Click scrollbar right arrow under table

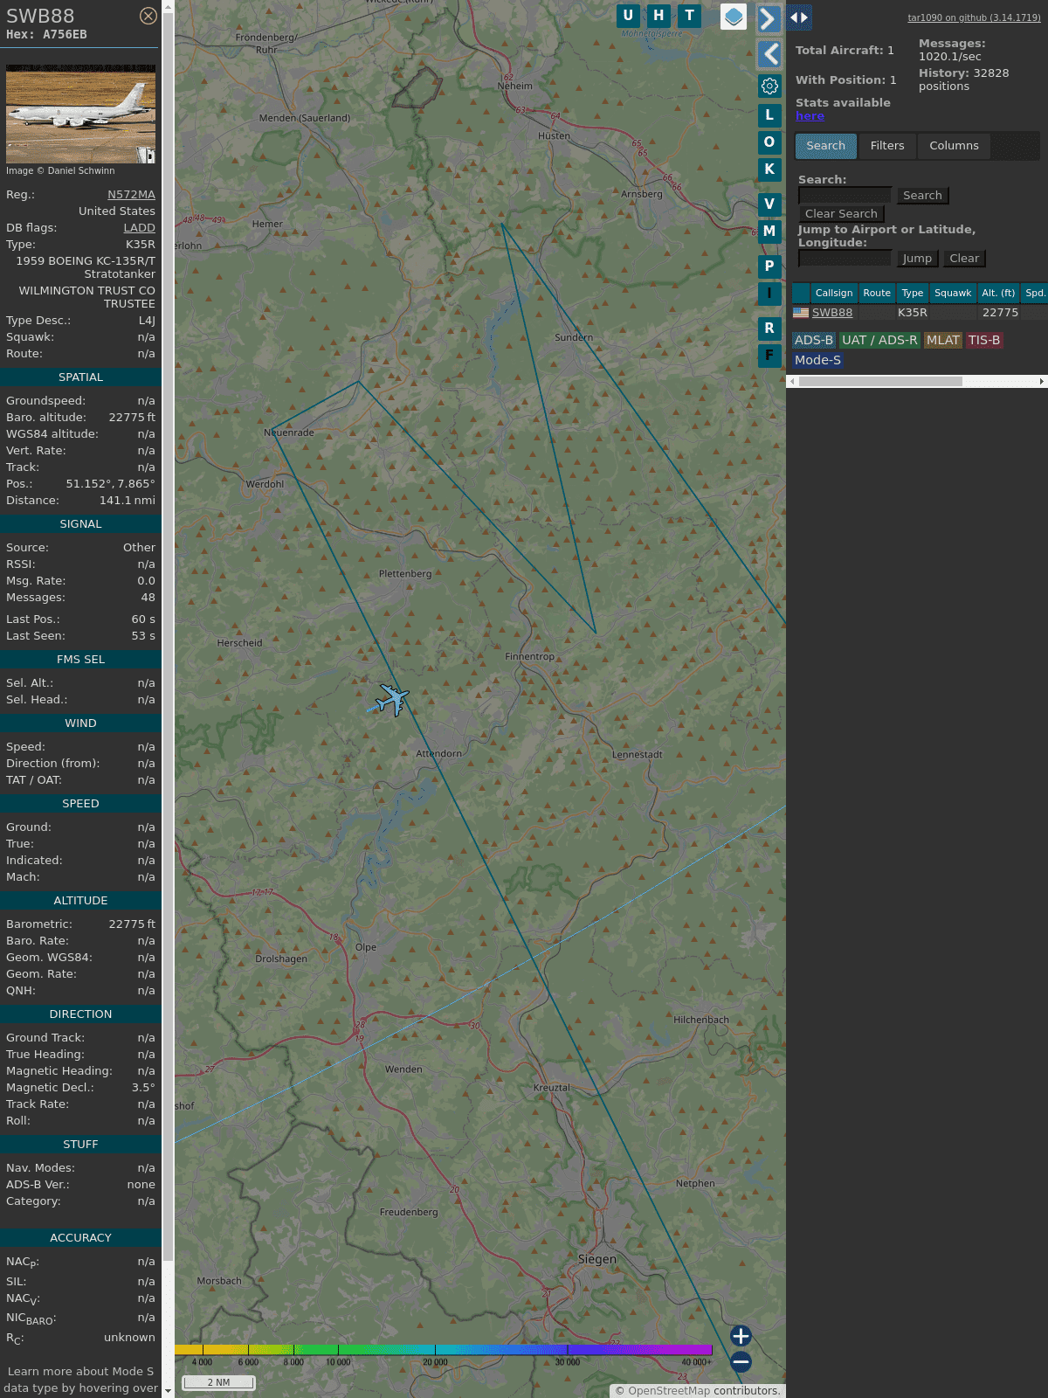tap(1042, 381)
